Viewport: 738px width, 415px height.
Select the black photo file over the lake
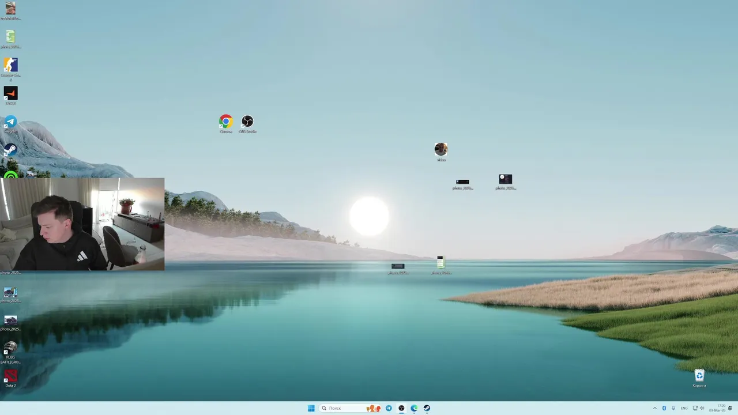(398, 269)
